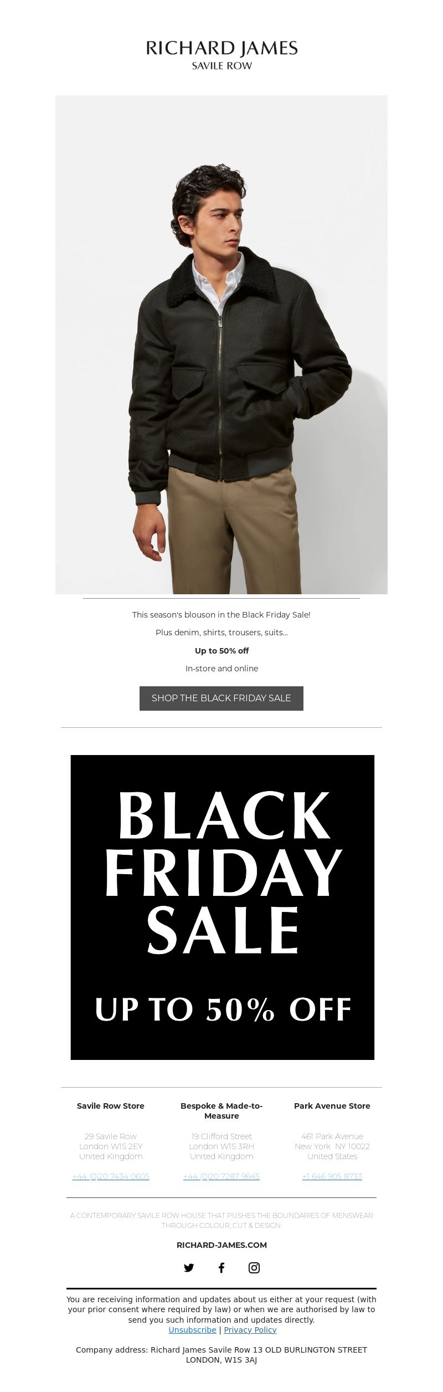Click the blouson jacket model photo
Screen dimensions: 443x1392
[x=221, y=345]
